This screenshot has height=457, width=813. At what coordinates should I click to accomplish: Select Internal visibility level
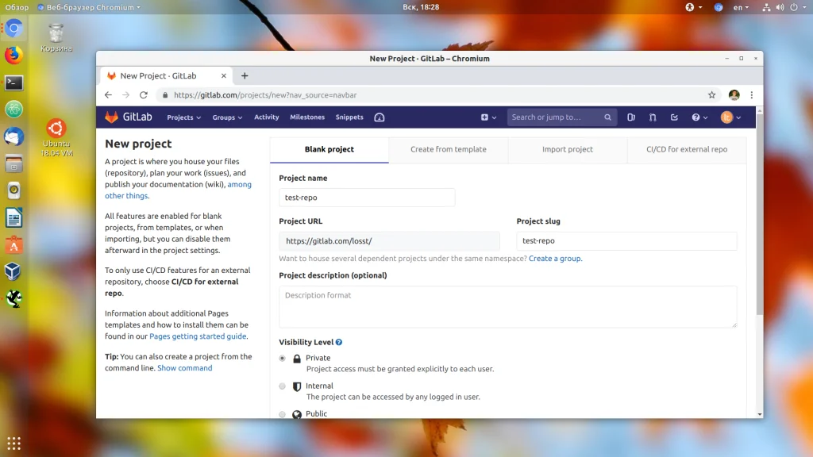(282, 386)
